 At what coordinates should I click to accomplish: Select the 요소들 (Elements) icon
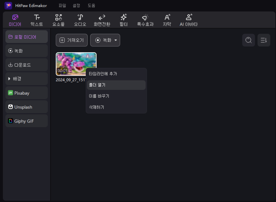coord(58,19)
